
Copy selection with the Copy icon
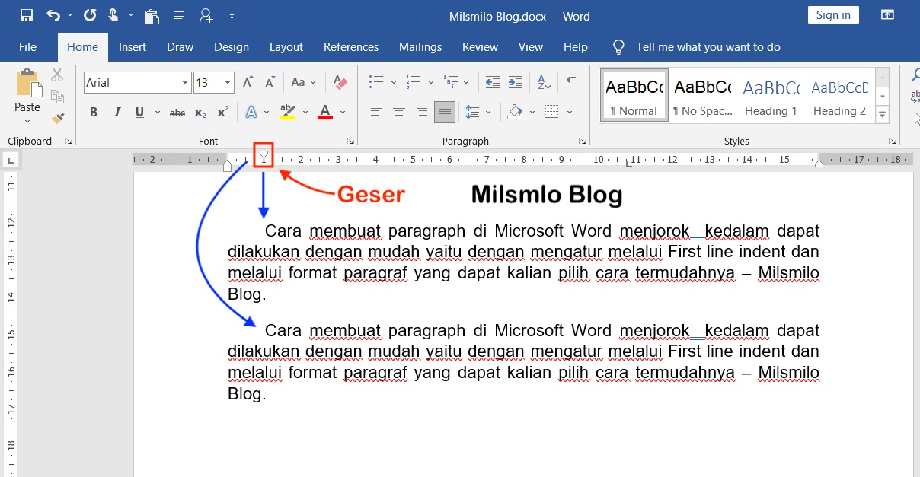[x=57, y=97]
